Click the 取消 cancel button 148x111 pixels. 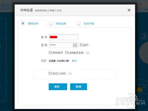(x=78, y=87)
